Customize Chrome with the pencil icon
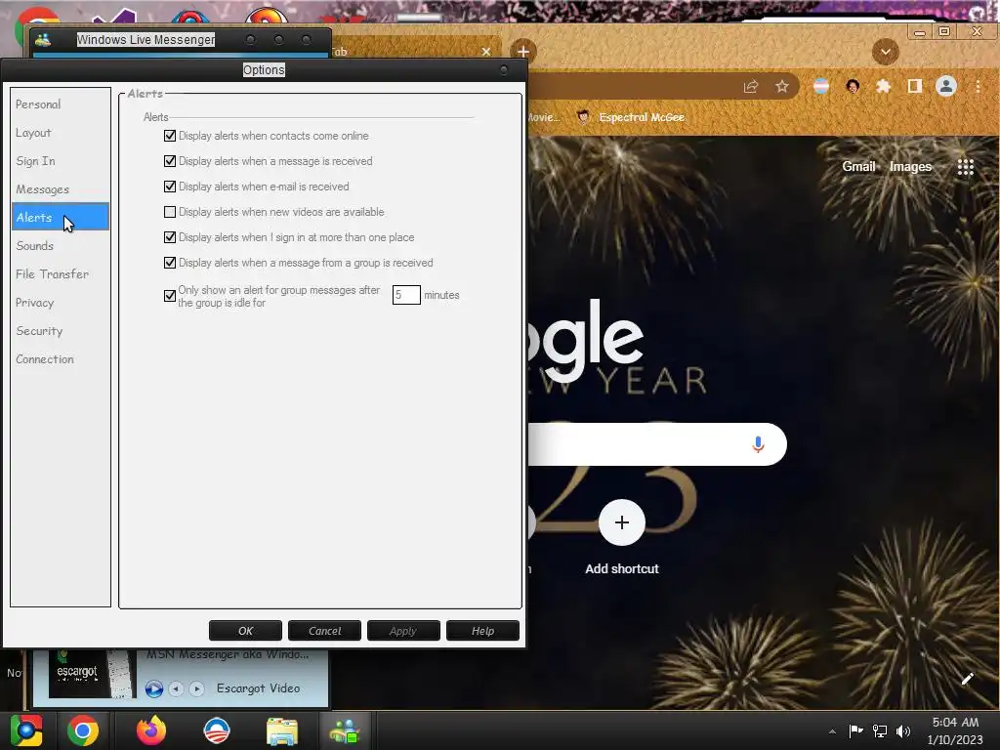Viewport: 1000px width, 750px height. [967, 679]
